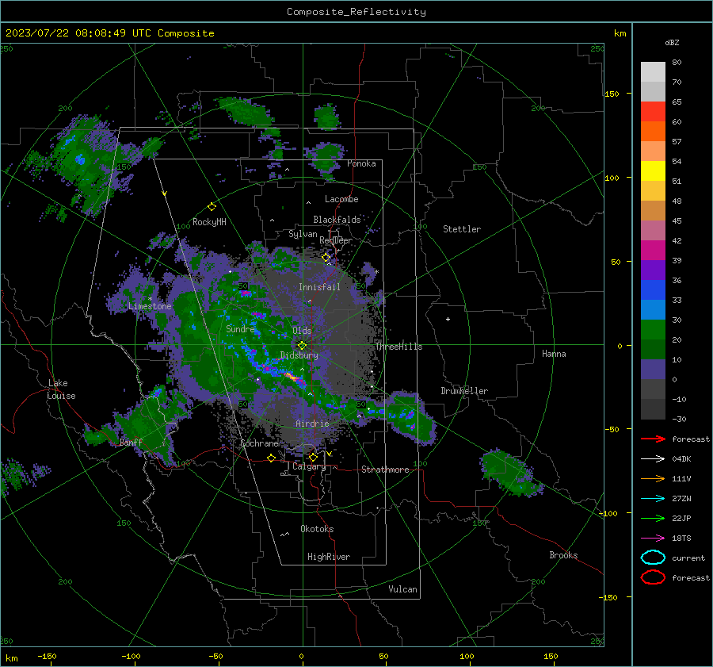This screenshot has height=667, width=713.
Task: Click the Vulcan city label
Action: coord(402,589)
